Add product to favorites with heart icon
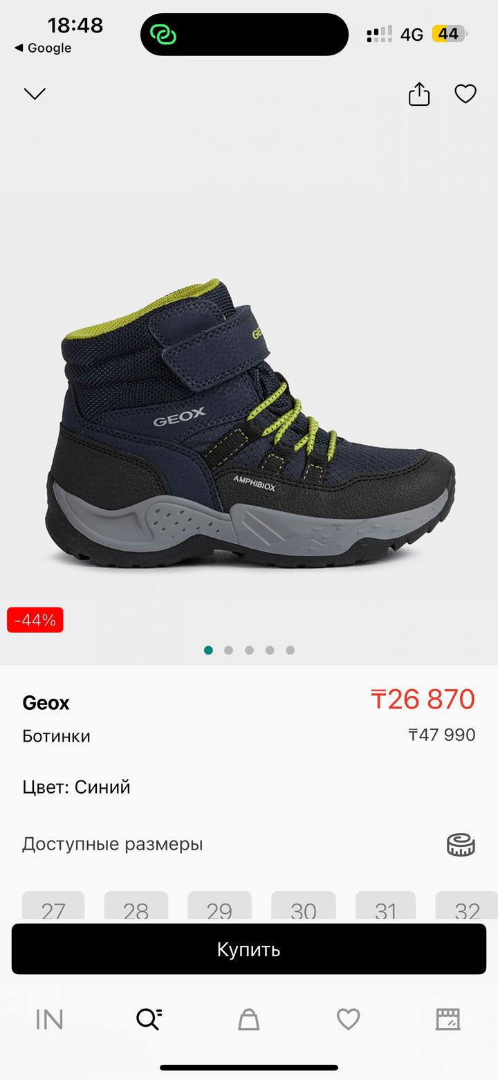Image resolution: width=498 pixels, height=1080 pixels. click(465, 93)
